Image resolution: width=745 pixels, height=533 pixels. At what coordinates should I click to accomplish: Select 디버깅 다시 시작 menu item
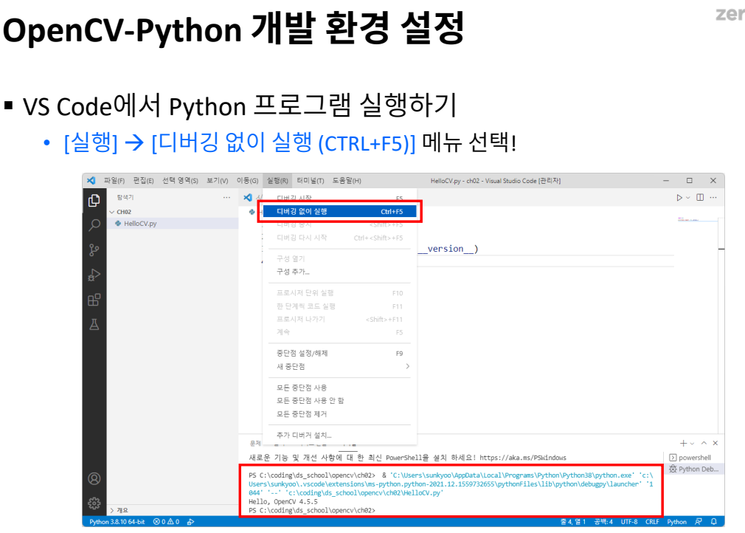point(339,238)
